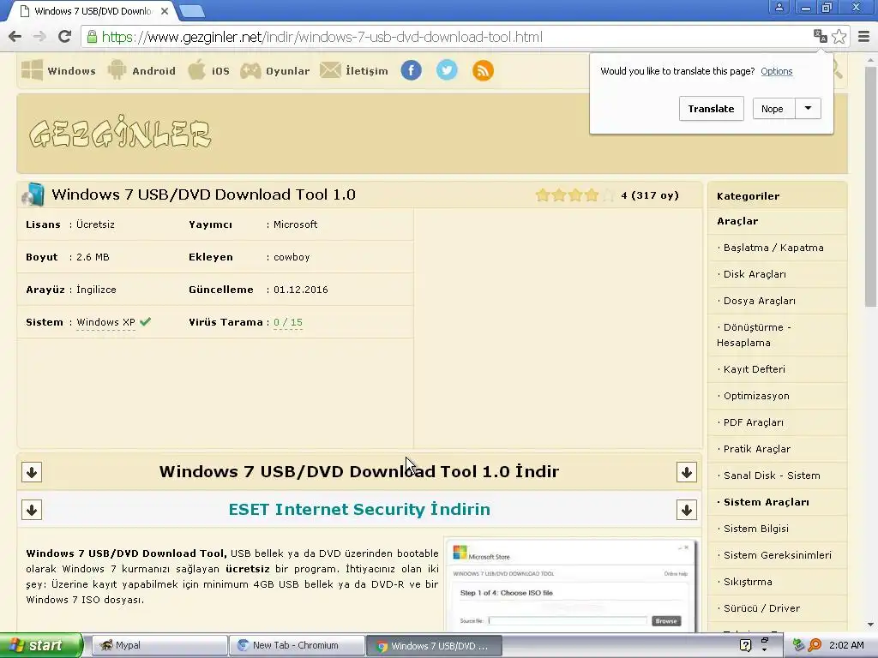878x658 pixels.
Task: Click the Translate button
Action: [x=711, y=109]
